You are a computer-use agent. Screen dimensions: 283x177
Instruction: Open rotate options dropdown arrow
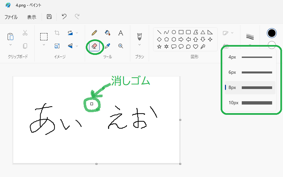click(x=77, y=33)
